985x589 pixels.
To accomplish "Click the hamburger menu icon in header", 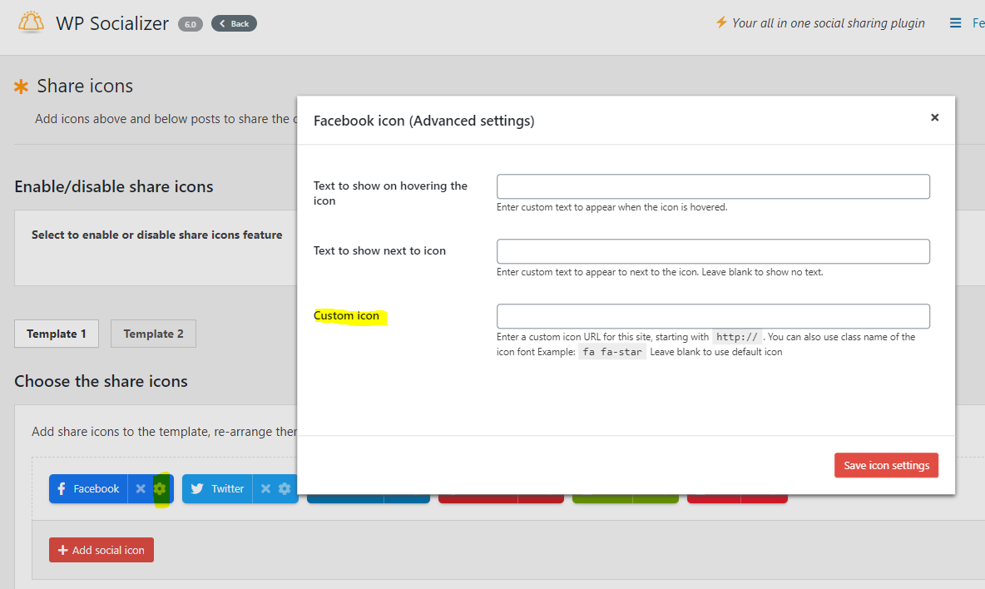I will point(956,23).
